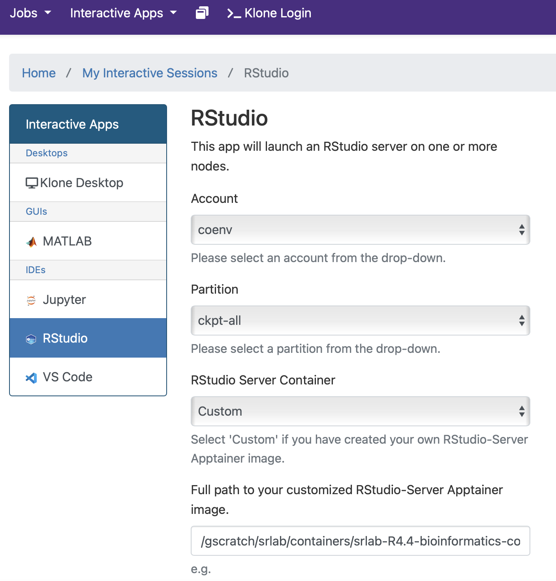Open Klone Desktop from sidebar

88,182
